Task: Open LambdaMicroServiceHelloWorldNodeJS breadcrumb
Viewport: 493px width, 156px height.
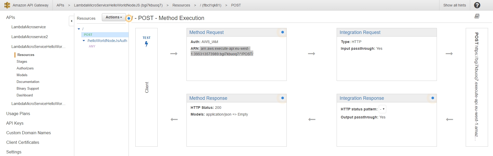Action: (118, 5)
